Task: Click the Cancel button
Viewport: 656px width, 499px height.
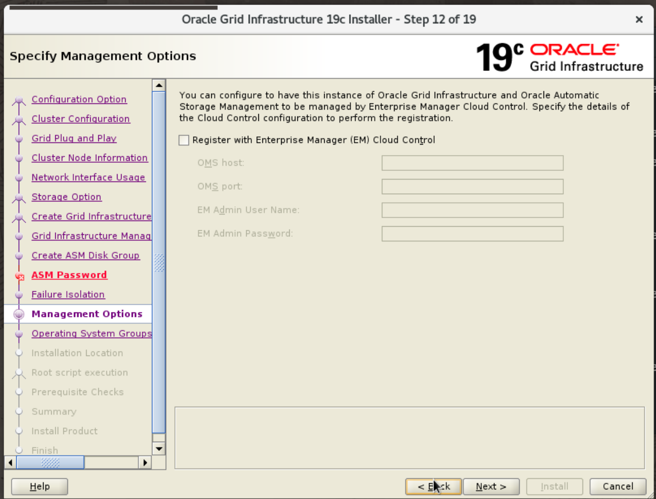Action: click(x=618, y=487)
